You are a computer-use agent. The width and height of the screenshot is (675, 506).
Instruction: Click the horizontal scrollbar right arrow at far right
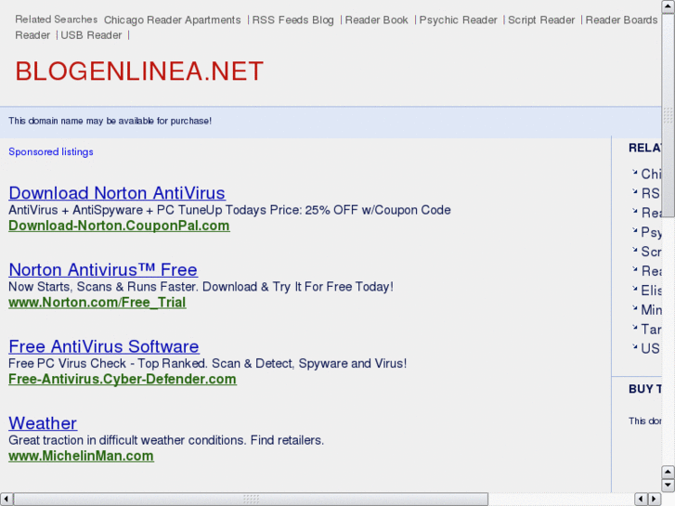(655, 500)
